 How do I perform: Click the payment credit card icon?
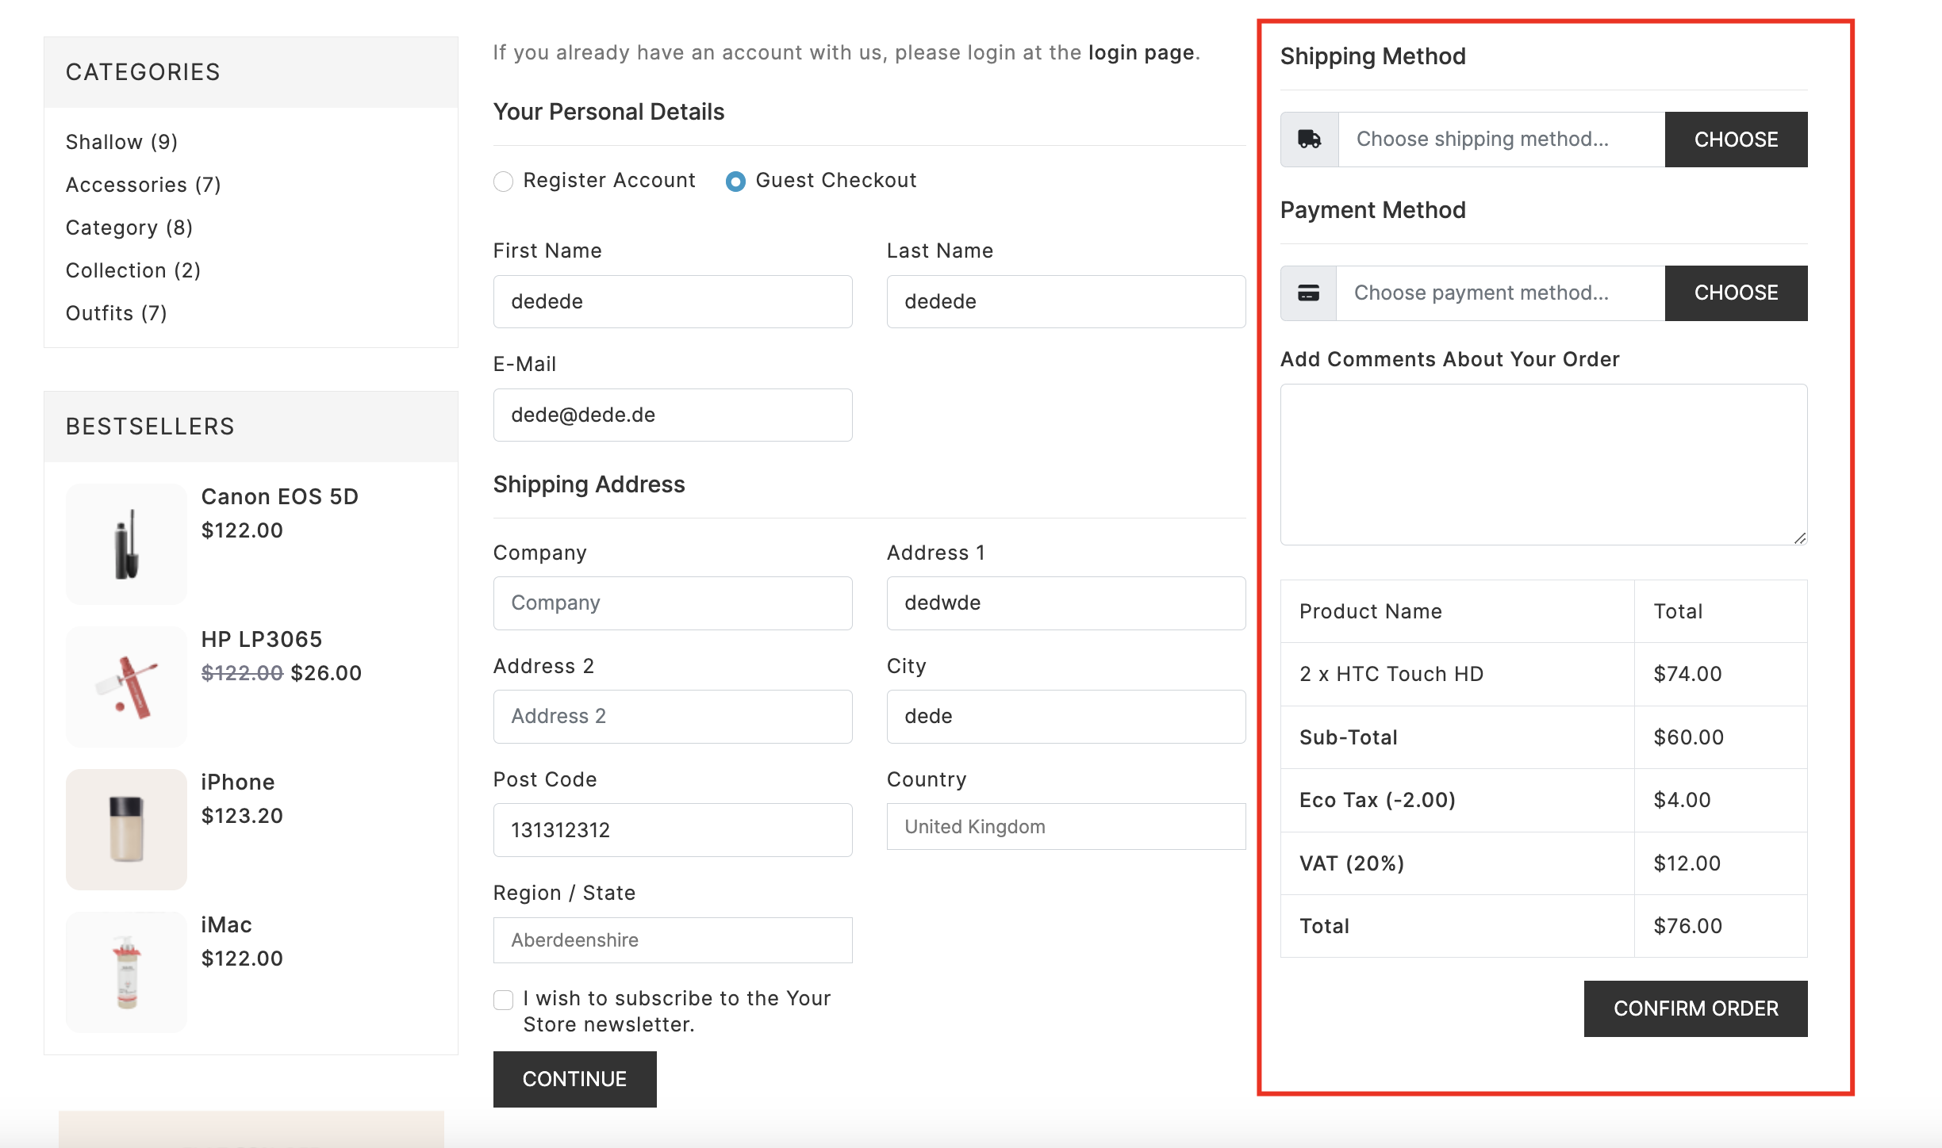[1308, 293]
